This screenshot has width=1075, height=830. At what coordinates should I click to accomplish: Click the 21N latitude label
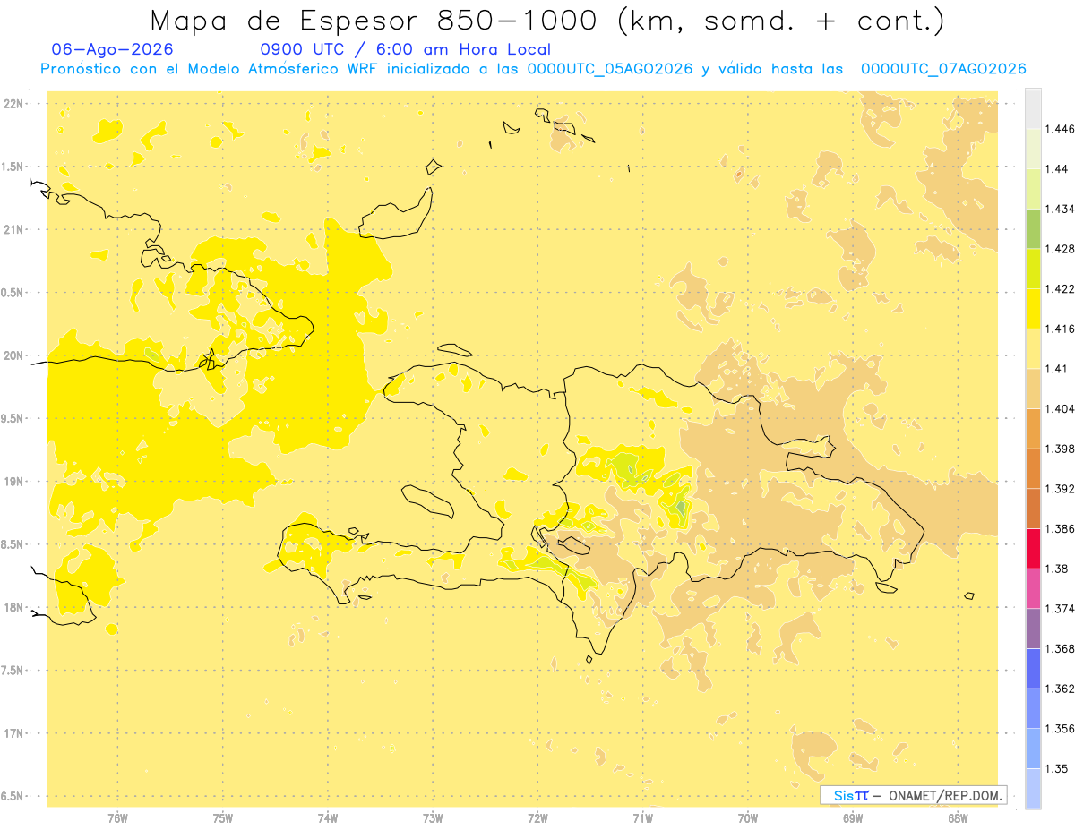[x=13, y=230]
